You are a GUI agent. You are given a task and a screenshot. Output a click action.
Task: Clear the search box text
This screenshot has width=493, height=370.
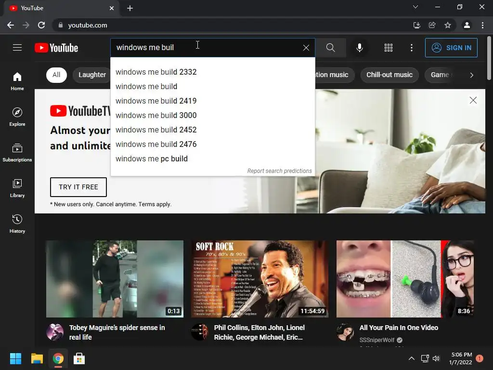tap(306, 48)
